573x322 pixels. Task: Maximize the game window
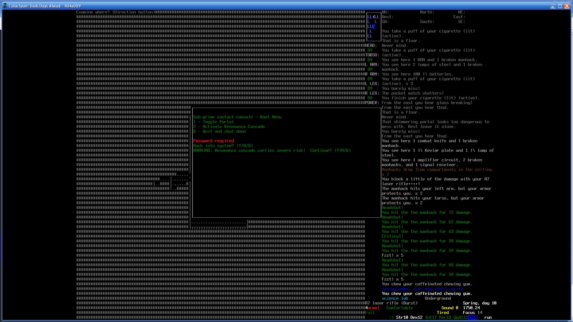point(560,6)
